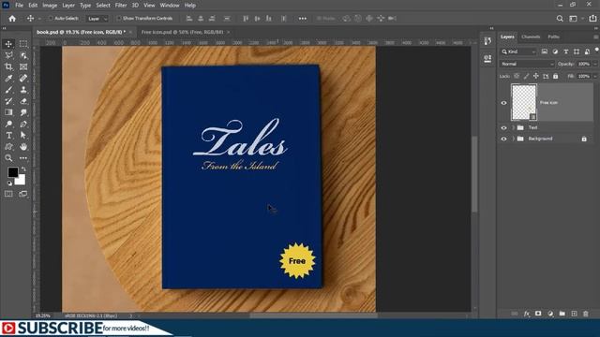Toggle pixel layer filter

click(x=544, y=51)
